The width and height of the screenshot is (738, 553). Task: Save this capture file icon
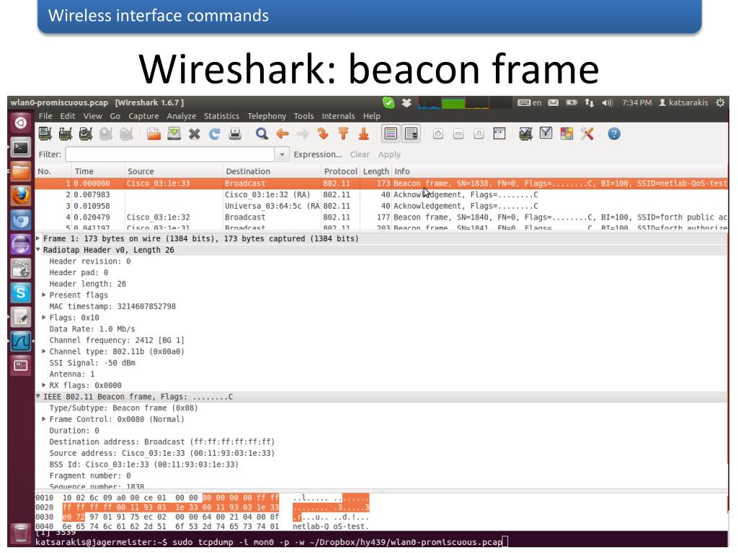coord(174,134)
